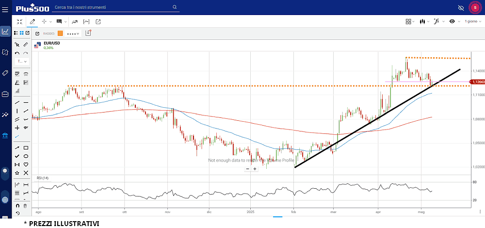Open the hamburger main menu
485x228 pixels.
(x=5, y=8)
